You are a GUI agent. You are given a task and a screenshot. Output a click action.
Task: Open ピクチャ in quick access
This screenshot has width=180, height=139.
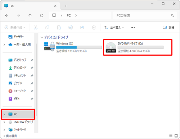click(x=18, y=83)
